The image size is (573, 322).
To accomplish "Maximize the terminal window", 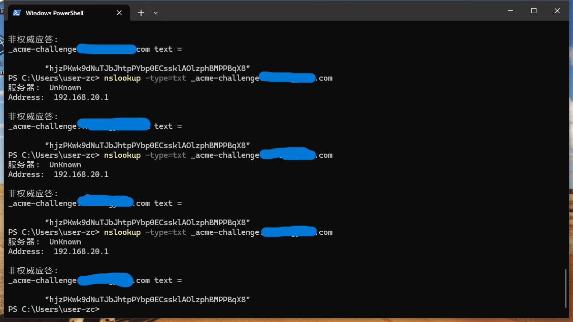I will [x=534, y=11].
